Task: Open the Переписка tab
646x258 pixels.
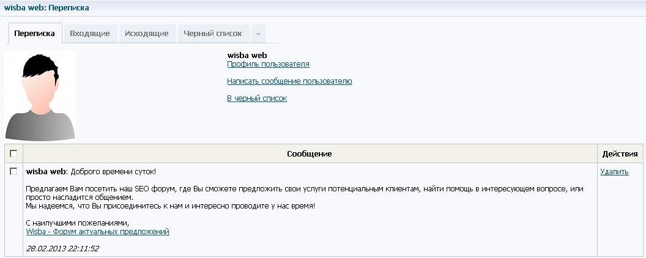Action: point(35,34)
